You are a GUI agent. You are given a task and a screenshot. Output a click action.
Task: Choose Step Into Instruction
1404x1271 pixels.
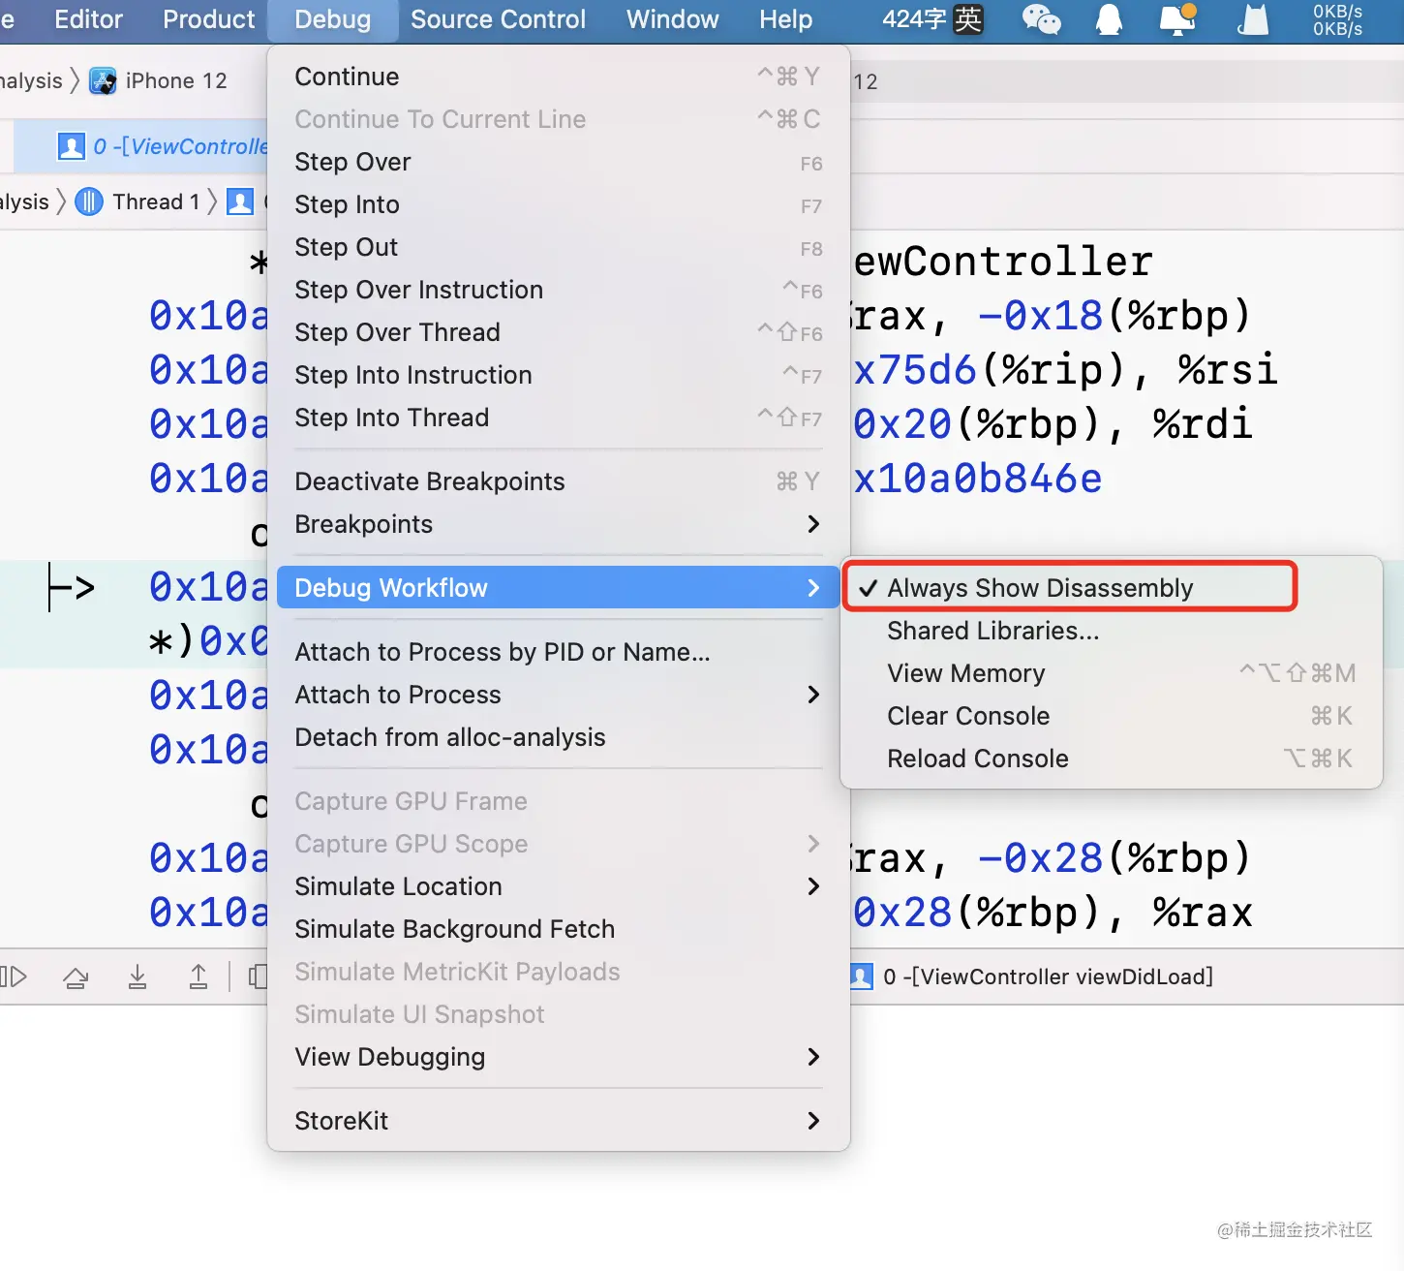pos(558,375)
